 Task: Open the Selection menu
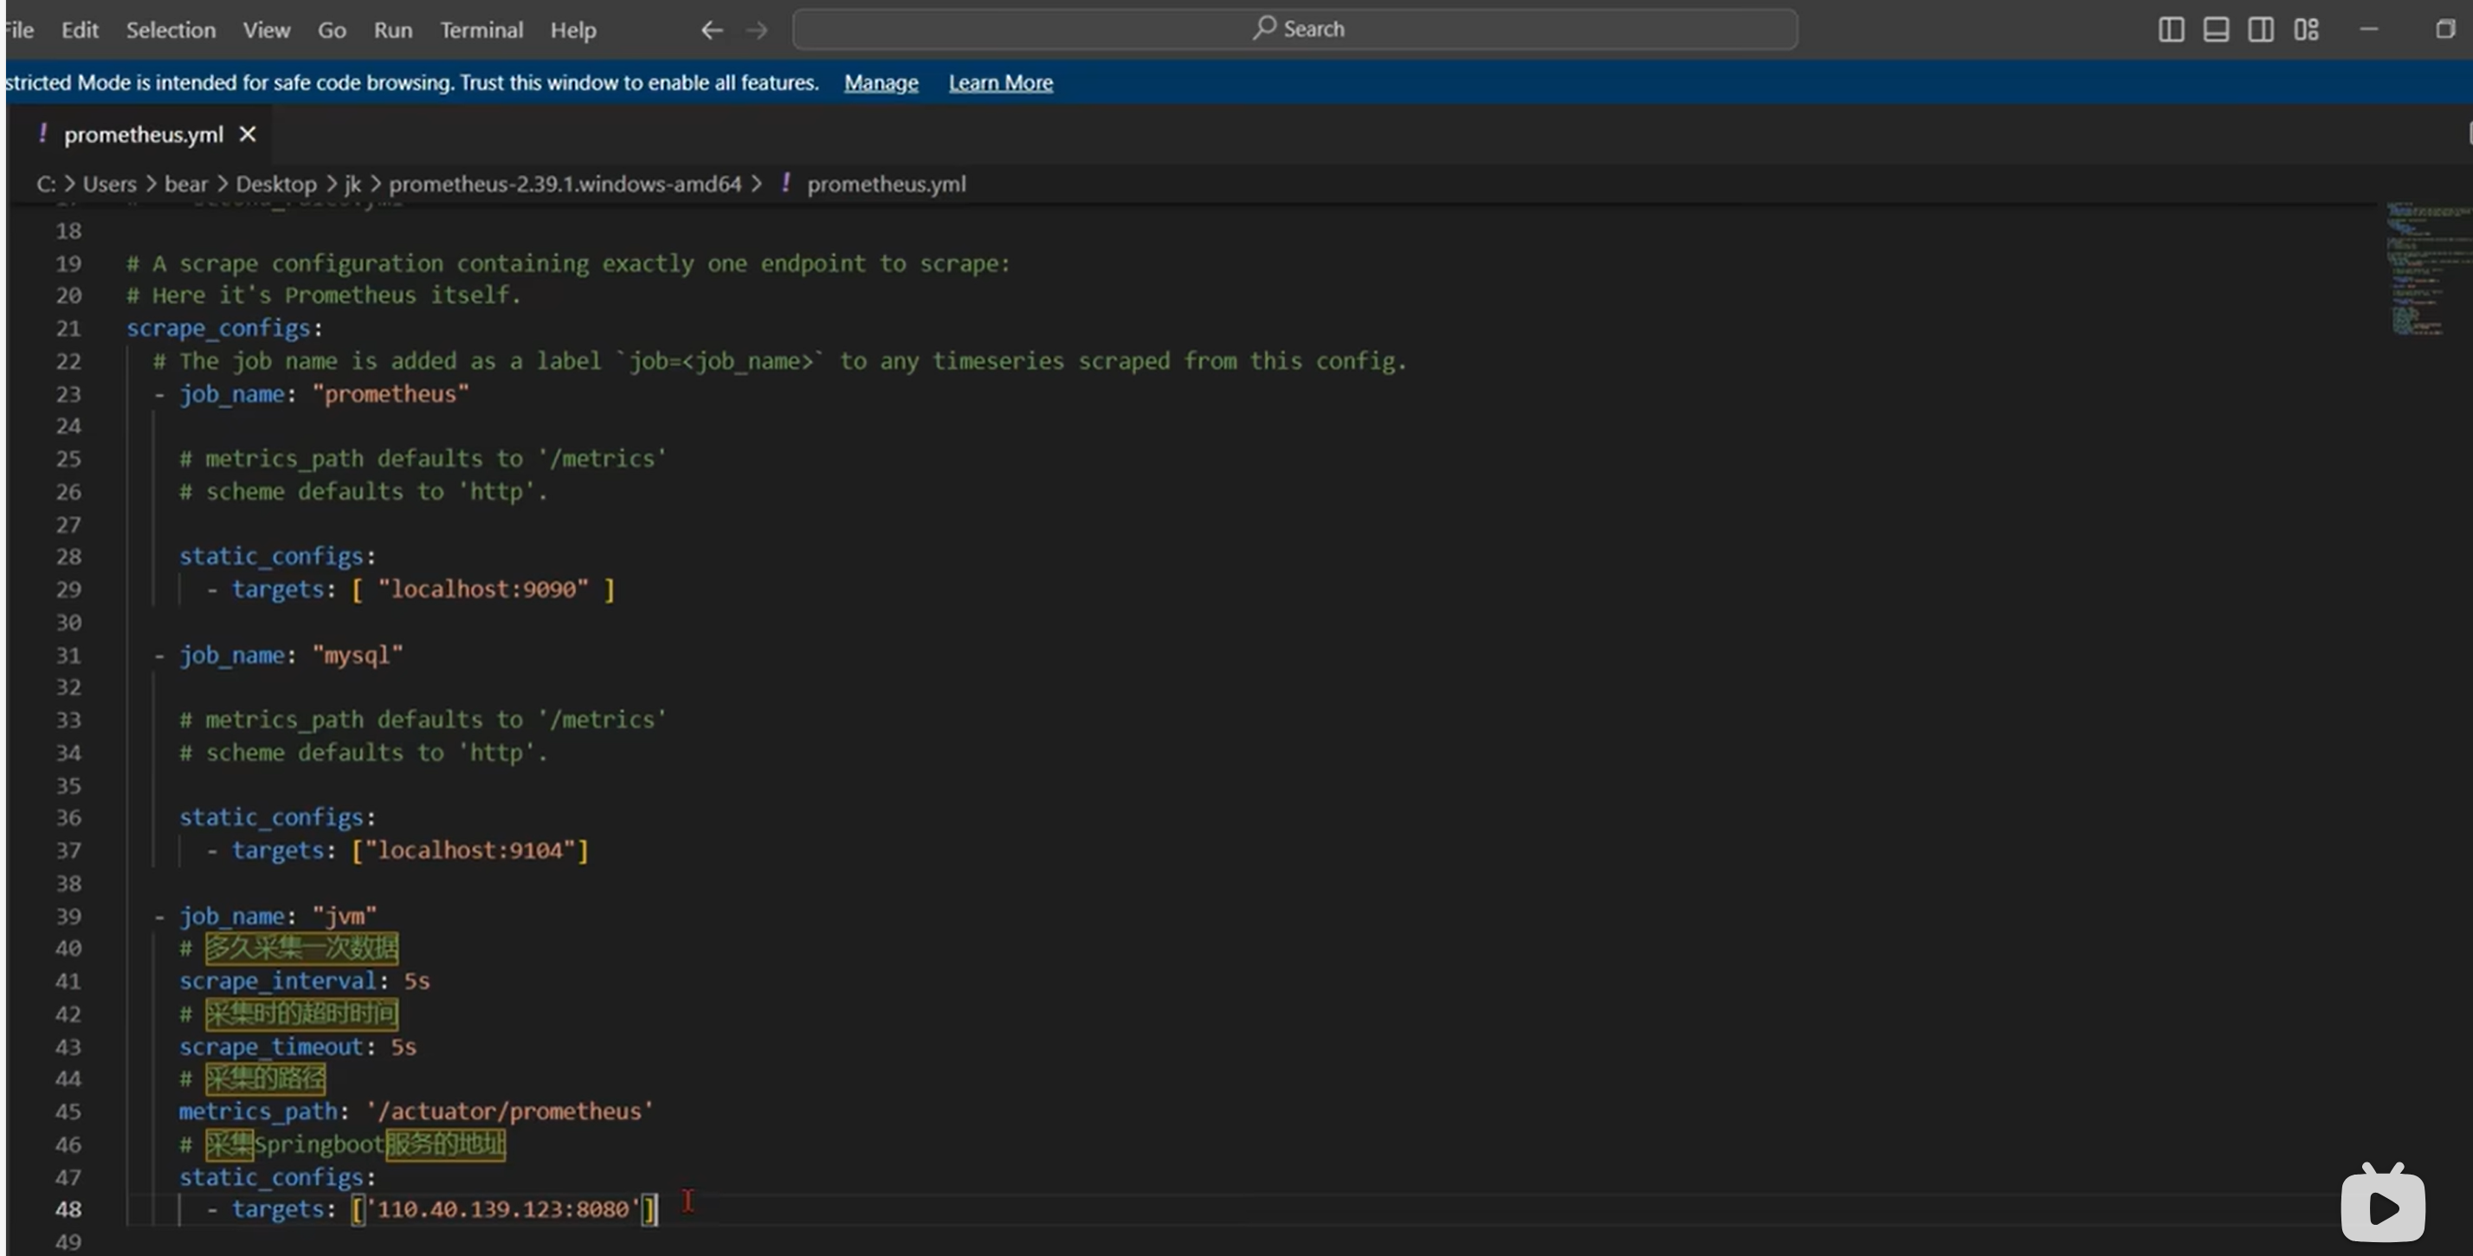(x=171, y=29)
